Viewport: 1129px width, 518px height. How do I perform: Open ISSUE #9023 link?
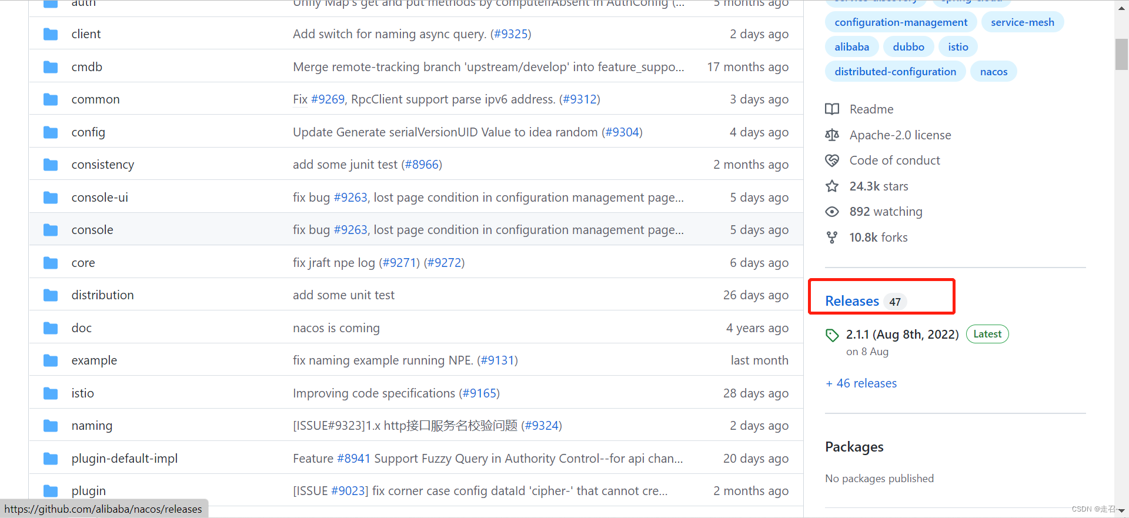349,491
